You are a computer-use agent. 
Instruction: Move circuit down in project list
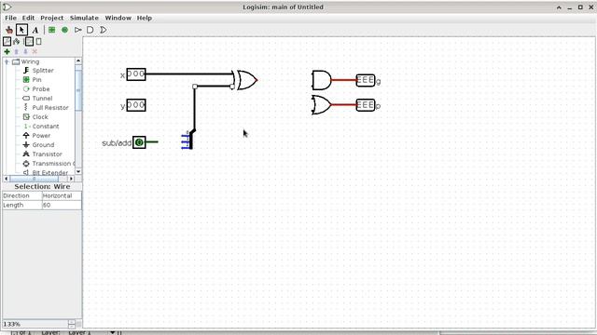click(x=25, y=51)
